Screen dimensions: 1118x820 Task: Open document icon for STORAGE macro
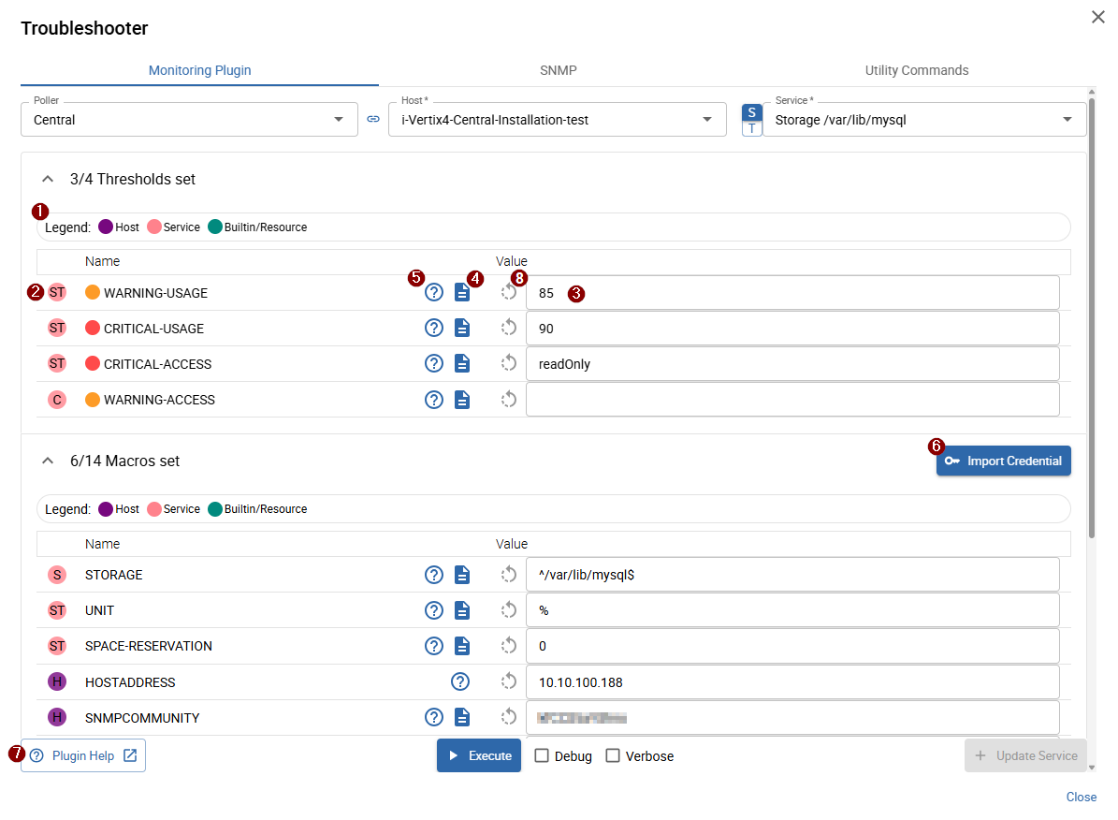coord(462,575)
